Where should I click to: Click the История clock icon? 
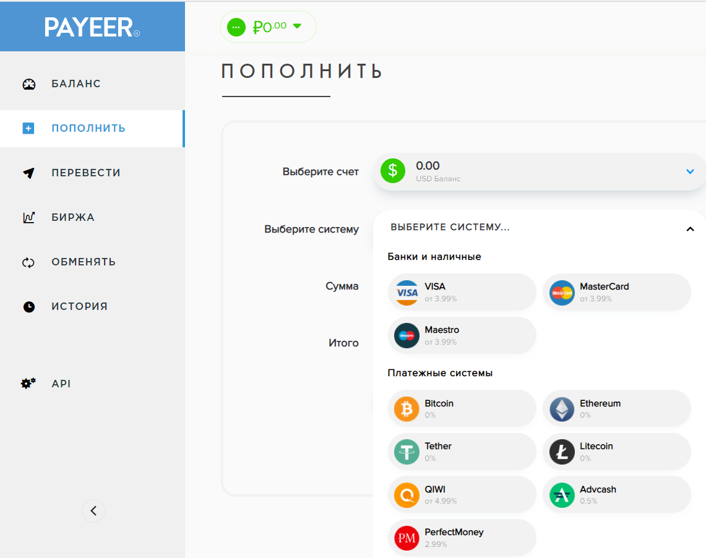click(x=29, y=307)
